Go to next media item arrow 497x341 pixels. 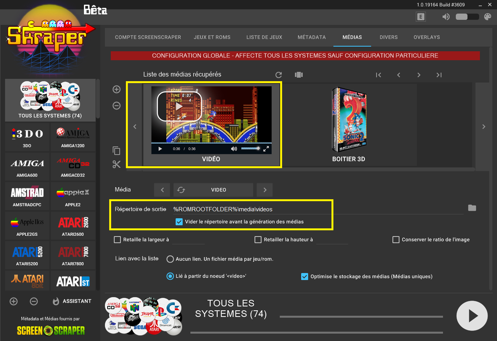pyautogui.click(x=419, y=75)
